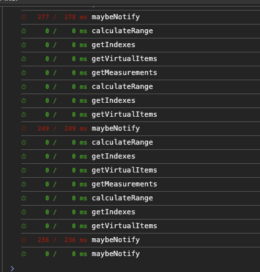Viewport: 260px width, 272px height.
Task: Click the green timer icon on the 0 ms maybeNotify row
Action: (24, 254)
